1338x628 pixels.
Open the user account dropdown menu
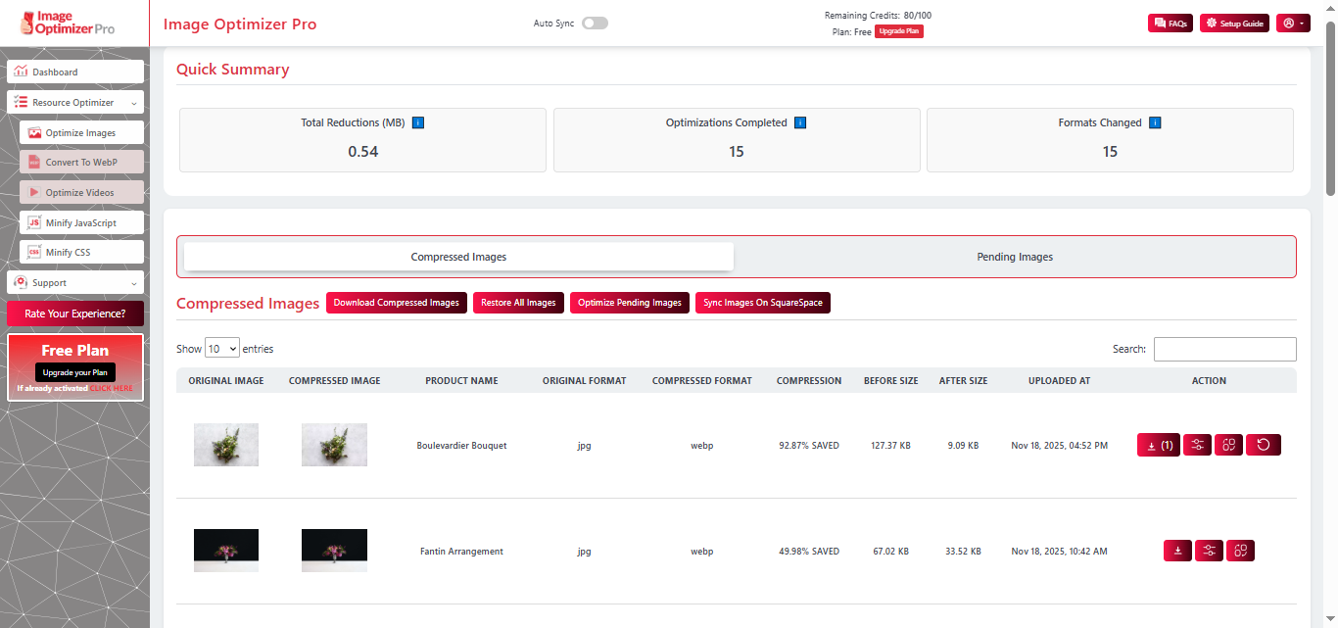(x=1292, y=24)
